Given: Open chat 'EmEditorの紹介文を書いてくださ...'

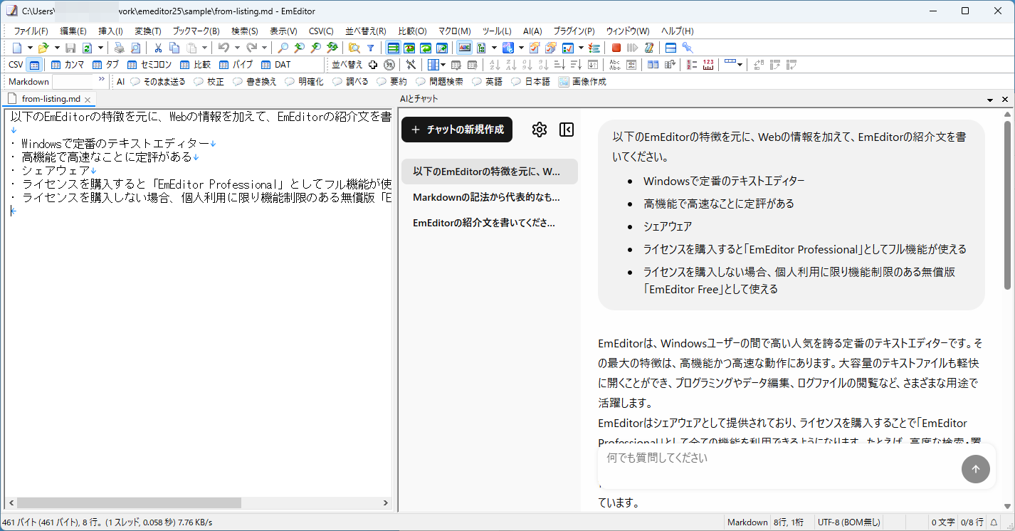Looking at the screenshot, I should click(490, 223).
